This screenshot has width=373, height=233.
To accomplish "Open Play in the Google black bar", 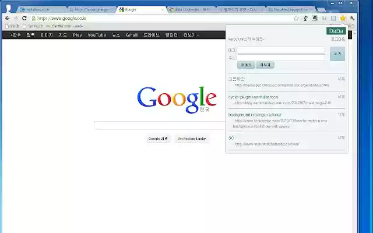I will (x=77, y=35).
